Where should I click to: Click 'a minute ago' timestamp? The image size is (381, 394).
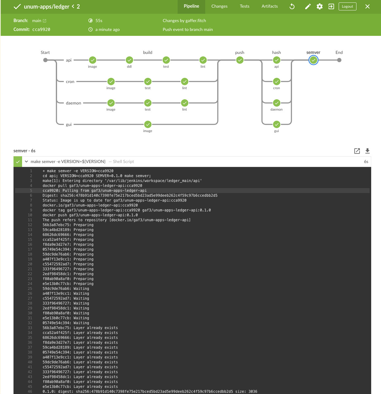[x=107, y=30]
